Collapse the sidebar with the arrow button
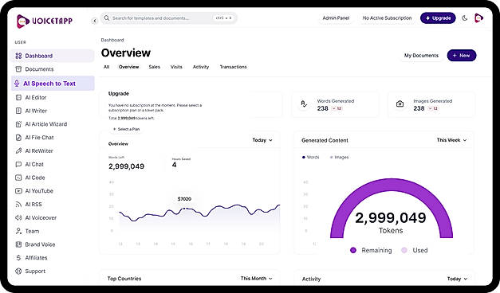The image size is (500, 293). coord(94,21)
